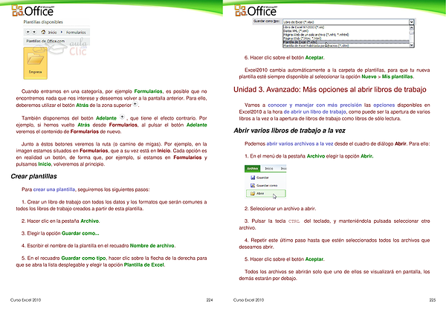Click the Abrir folder icon
The image size is (446, 315).
tap(253, 193)
